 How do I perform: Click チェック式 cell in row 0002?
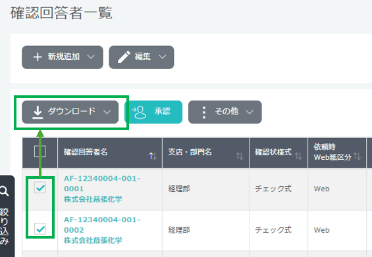273,230
